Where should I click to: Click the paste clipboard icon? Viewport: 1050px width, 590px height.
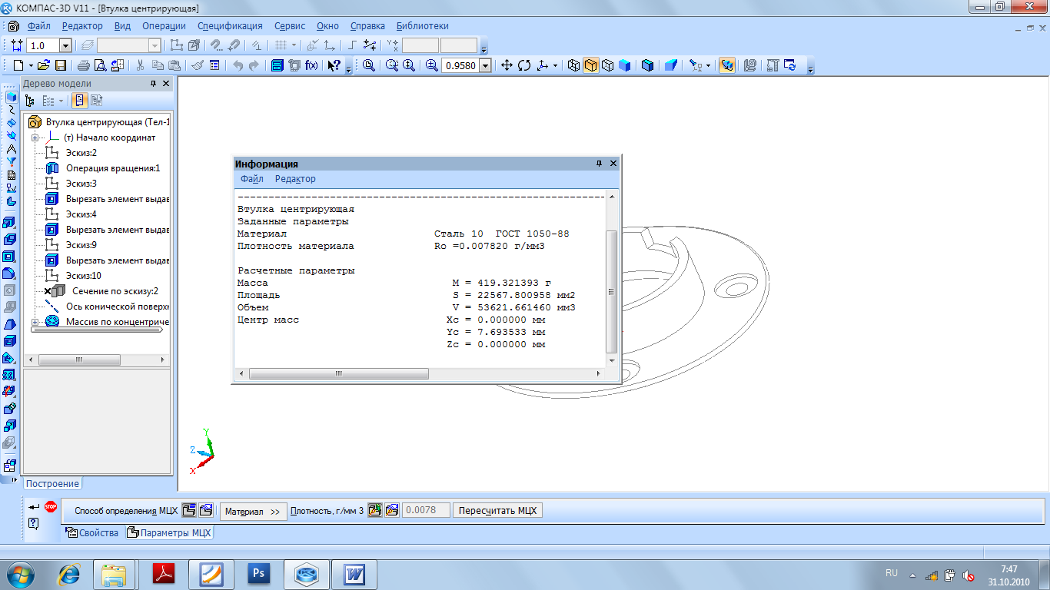pyautogui.click(x=175, y=66)
